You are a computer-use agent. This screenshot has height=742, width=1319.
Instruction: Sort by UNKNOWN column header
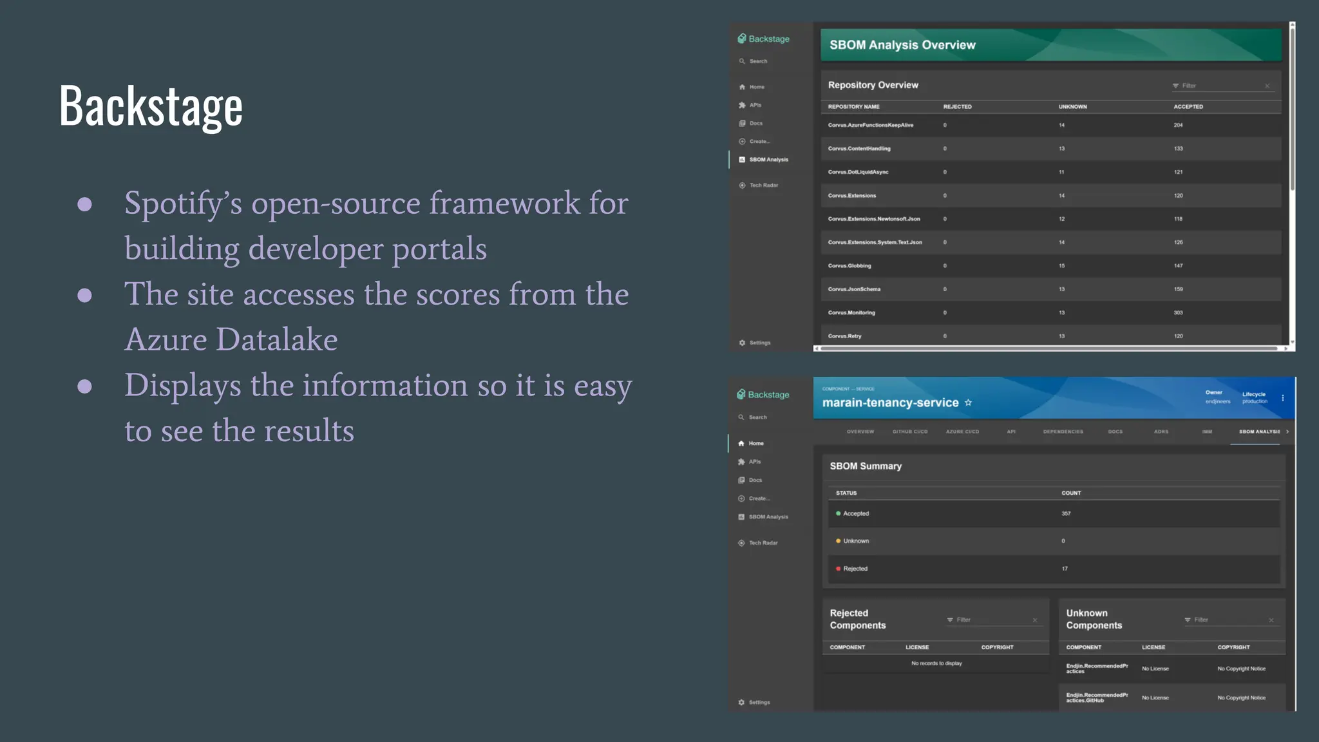pos(1072,107)
